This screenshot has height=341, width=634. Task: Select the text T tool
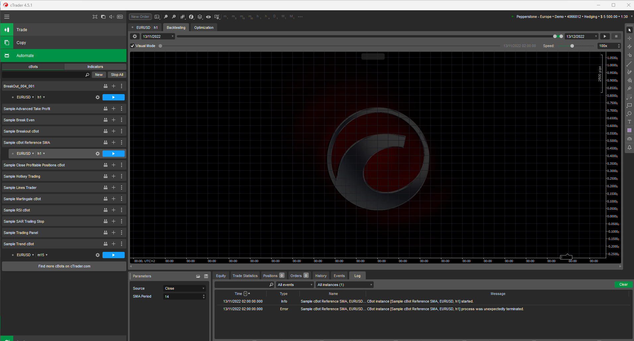[629, 122]
